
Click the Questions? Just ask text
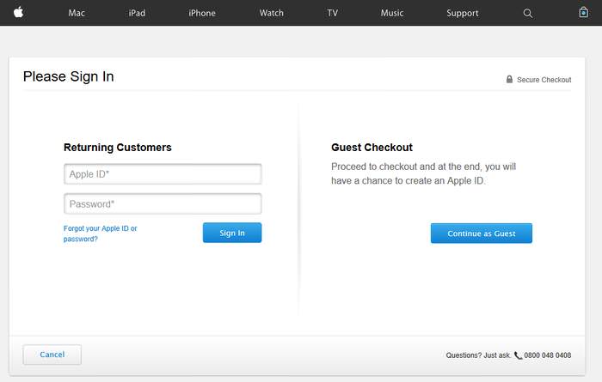(478, 355)
